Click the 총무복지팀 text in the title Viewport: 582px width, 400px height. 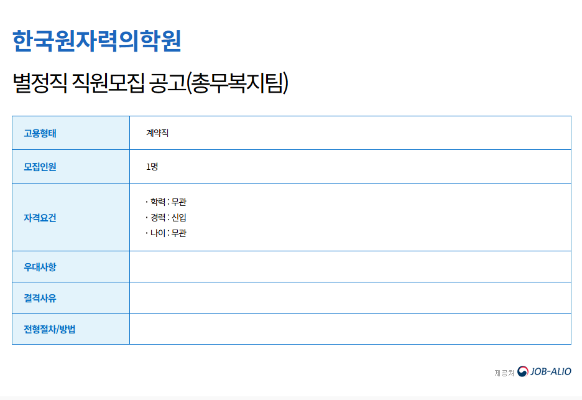tap(238, 83)
